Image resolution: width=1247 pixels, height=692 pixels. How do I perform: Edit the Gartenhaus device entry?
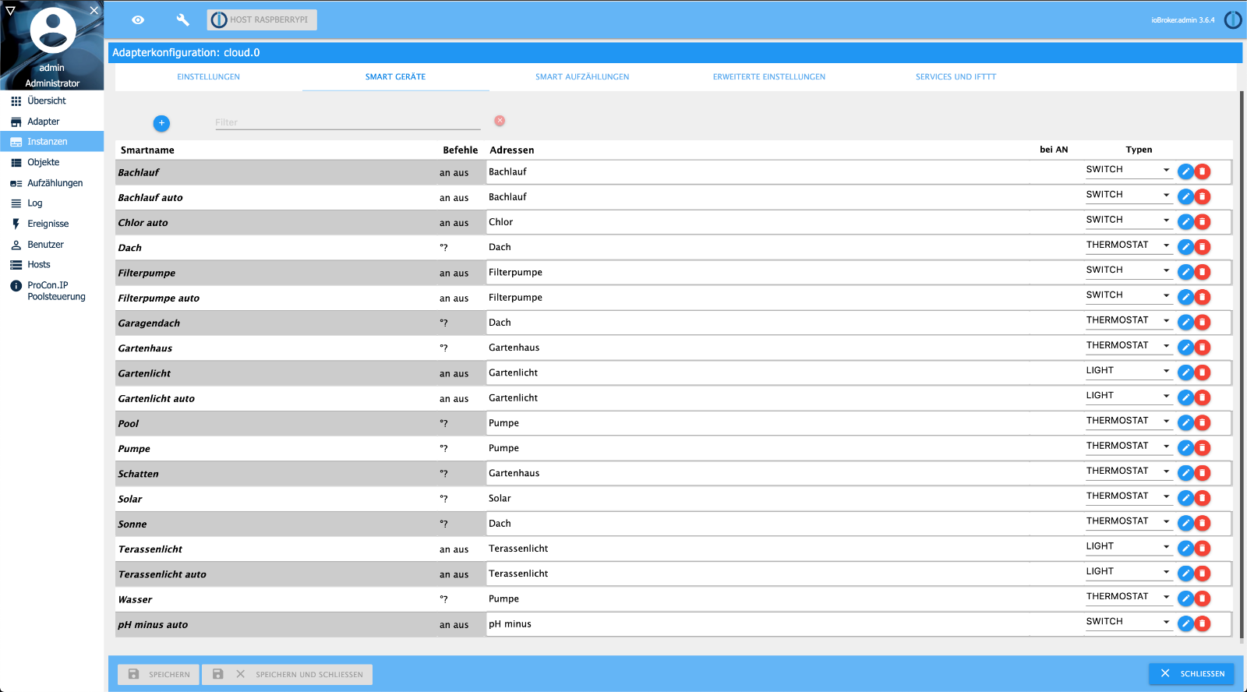point(1185,348)
